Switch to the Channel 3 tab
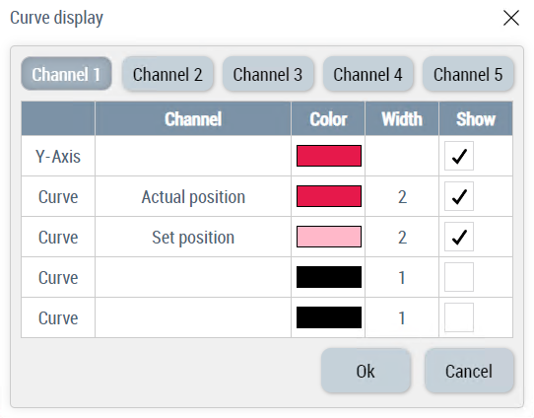Image resolution: width=534 pixels, height=418 pixels. 268,74
